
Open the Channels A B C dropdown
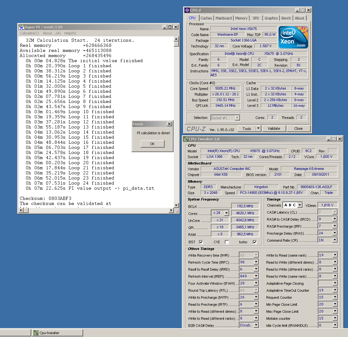tap(300, 205)
